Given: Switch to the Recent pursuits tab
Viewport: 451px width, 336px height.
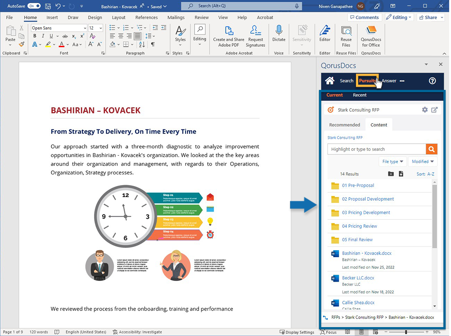Looking at the screenshot, I should [360, 95].
